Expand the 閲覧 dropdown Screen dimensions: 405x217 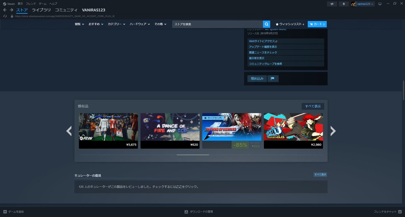coord(80,24)
